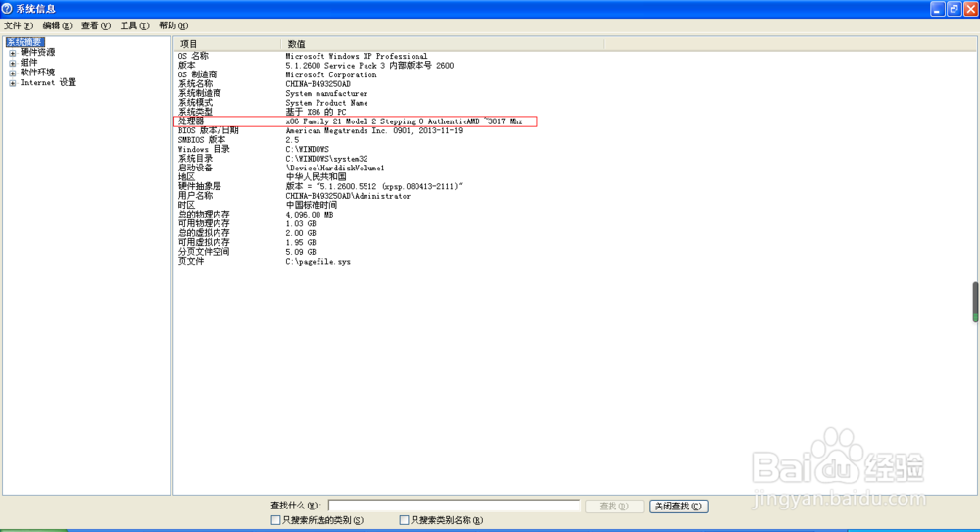
Task: Expand the Internet 设置 tree node
Action: tap(12, 83)
